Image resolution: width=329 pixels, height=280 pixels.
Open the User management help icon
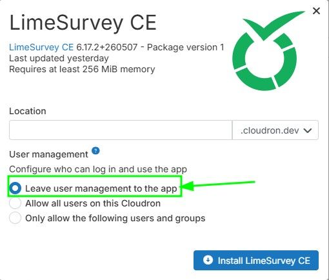[95, 151]
